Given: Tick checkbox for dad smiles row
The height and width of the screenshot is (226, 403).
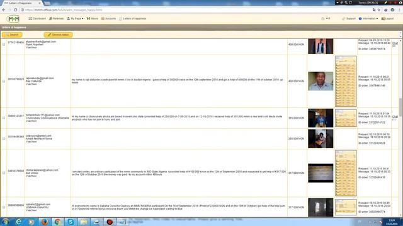Looking at the screenshot, I should coord(4,173).
